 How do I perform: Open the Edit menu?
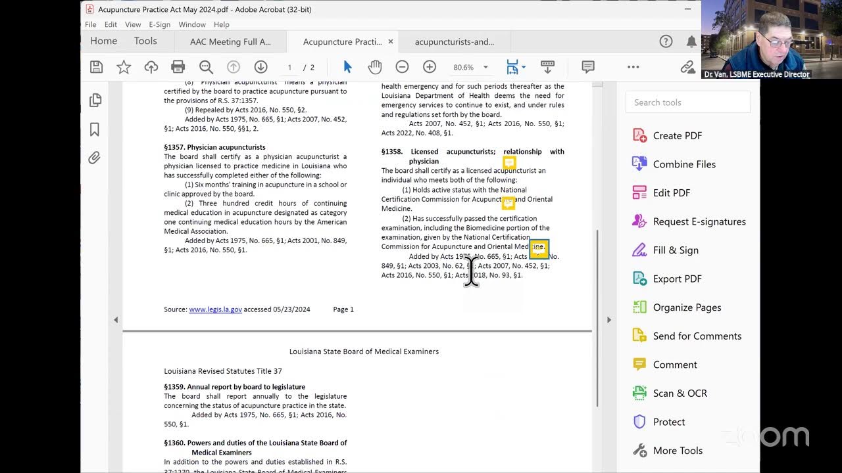pyautogui.click(x=111, y=24)
